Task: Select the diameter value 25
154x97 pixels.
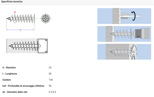Action: click(x=50, y=67)
